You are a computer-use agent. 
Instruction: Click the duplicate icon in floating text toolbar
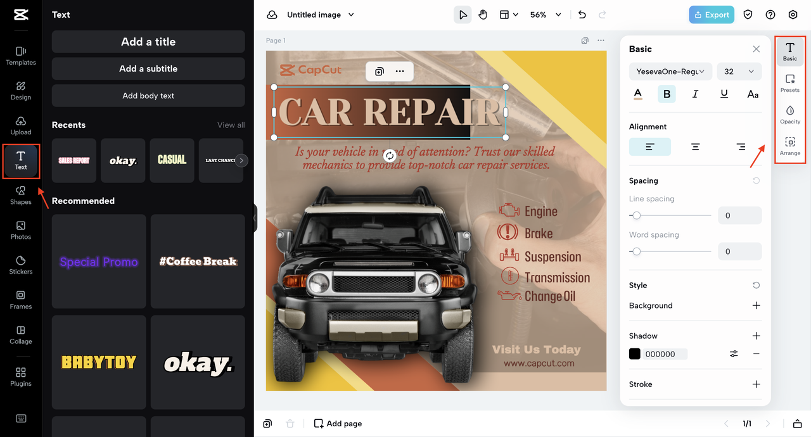pyautogui.click(x=379, y=72)
